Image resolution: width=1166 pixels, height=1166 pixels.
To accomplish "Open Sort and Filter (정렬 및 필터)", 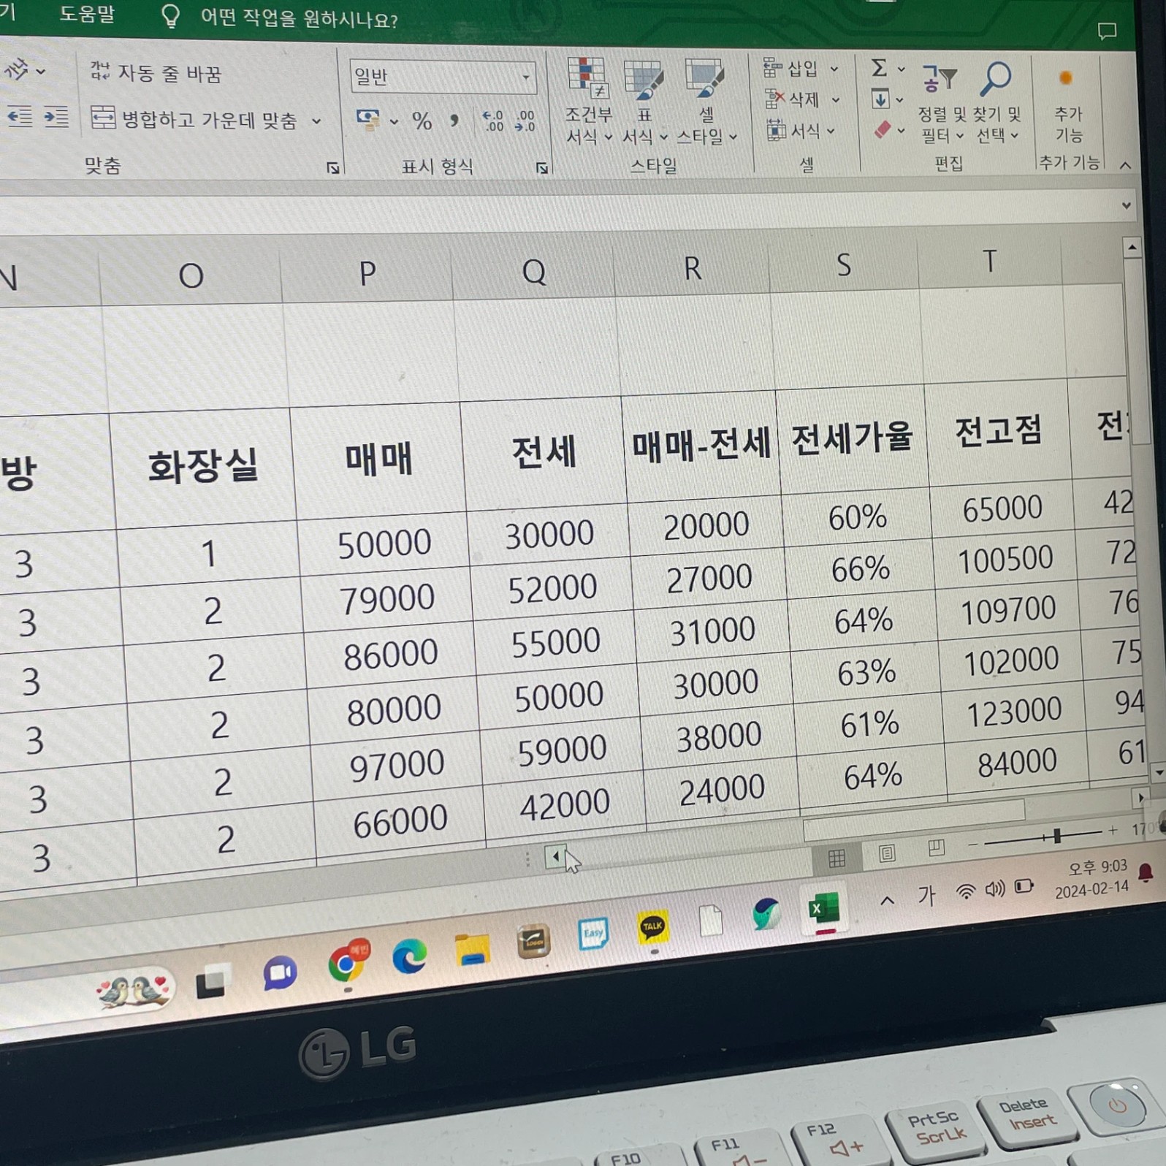I will (x=942, y=103).
